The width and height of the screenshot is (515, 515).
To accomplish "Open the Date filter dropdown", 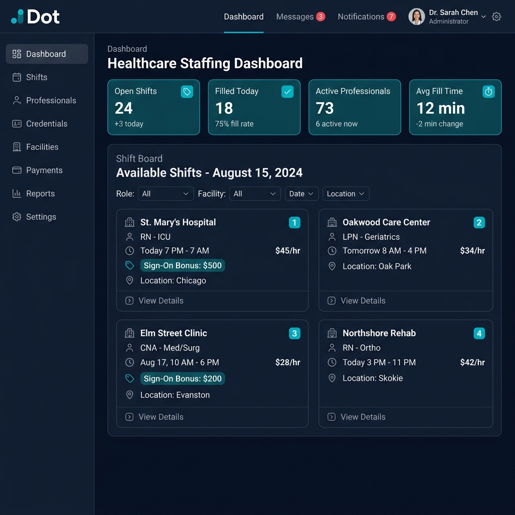I will 301,194.
